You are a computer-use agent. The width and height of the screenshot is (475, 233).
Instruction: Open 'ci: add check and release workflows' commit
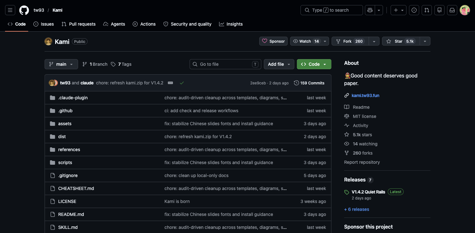pyautogui.click(x=201, y=111)
